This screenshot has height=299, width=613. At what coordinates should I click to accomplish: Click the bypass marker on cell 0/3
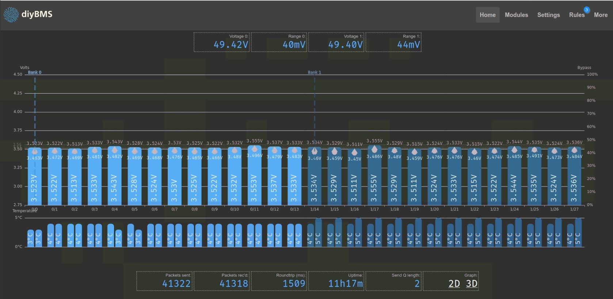click(95, 150)
